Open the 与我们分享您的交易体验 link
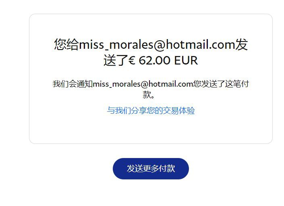Screen dimensions: 284x206 pos(151,110)
